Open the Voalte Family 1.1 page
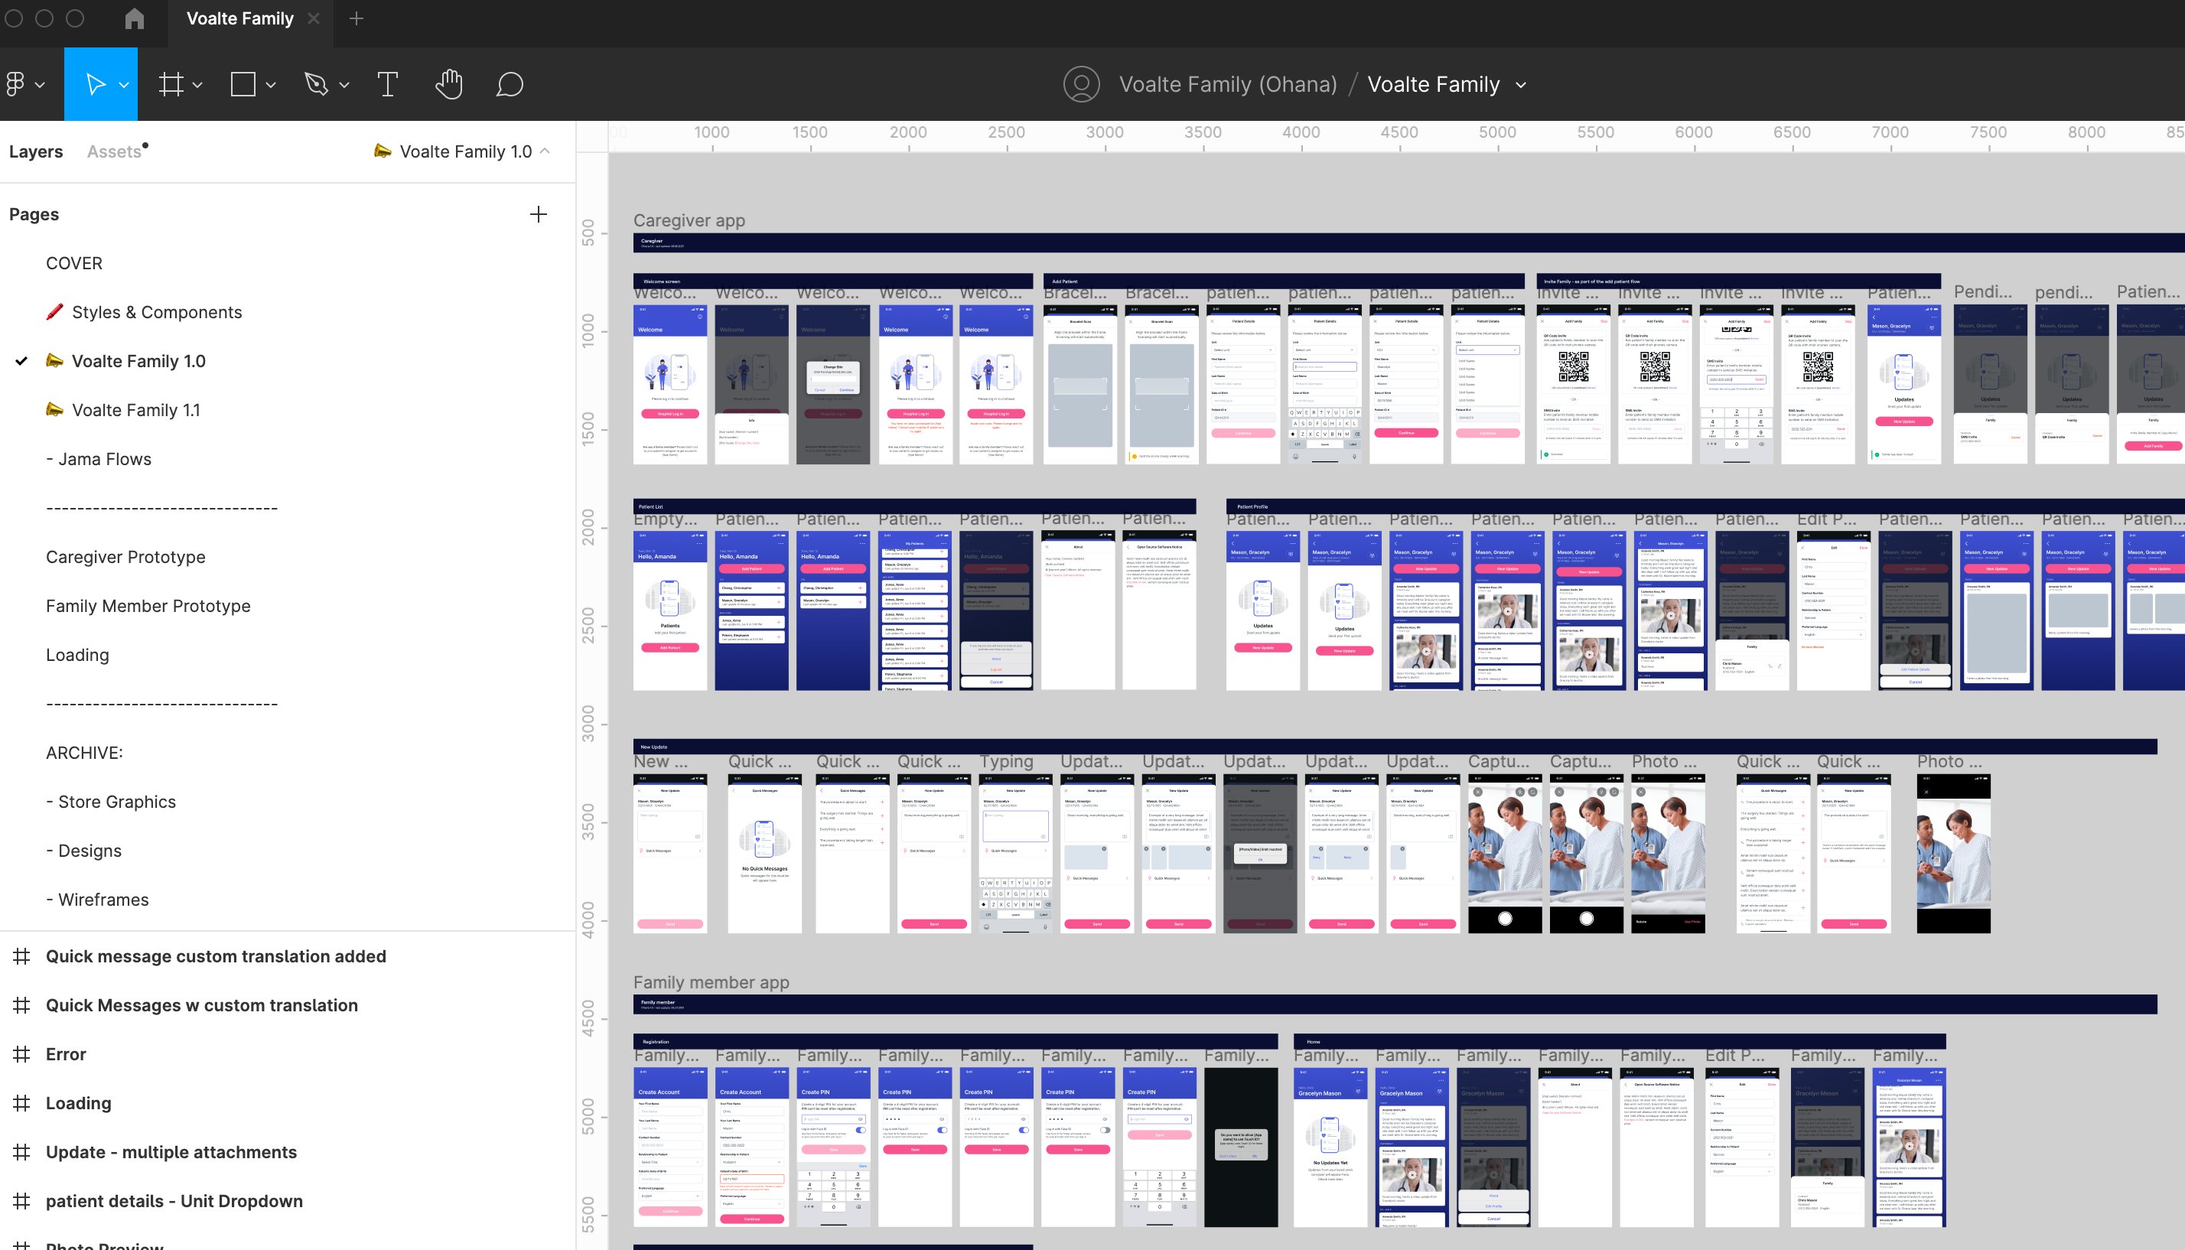This screenshot has width=2185, height=1250. point(138,409)
